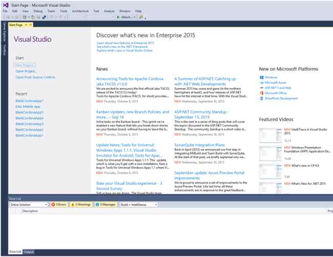Click the Undo toolbar icon
The image size is (333, 257).
[52, 17]
